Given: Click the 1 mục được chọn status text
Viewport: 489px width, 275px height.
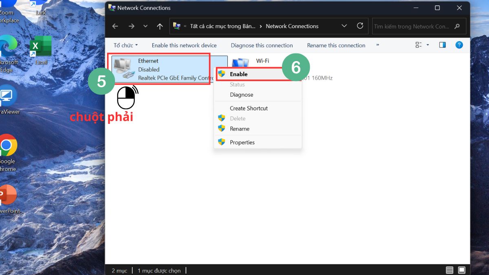Looking at the screenshot, I should [159, 271].
